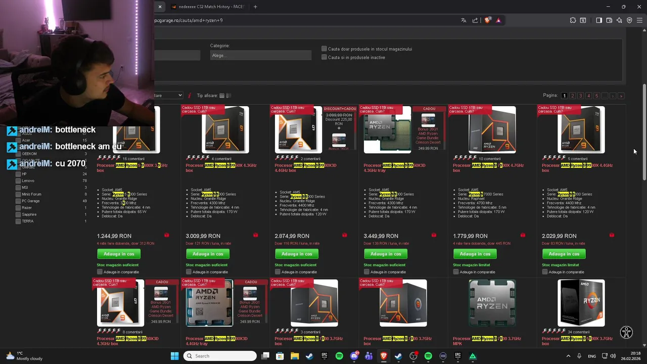The width and height of the screenshot is (647, 364).
Task: Click the share page icon in address bar
Action: point(475,20)
